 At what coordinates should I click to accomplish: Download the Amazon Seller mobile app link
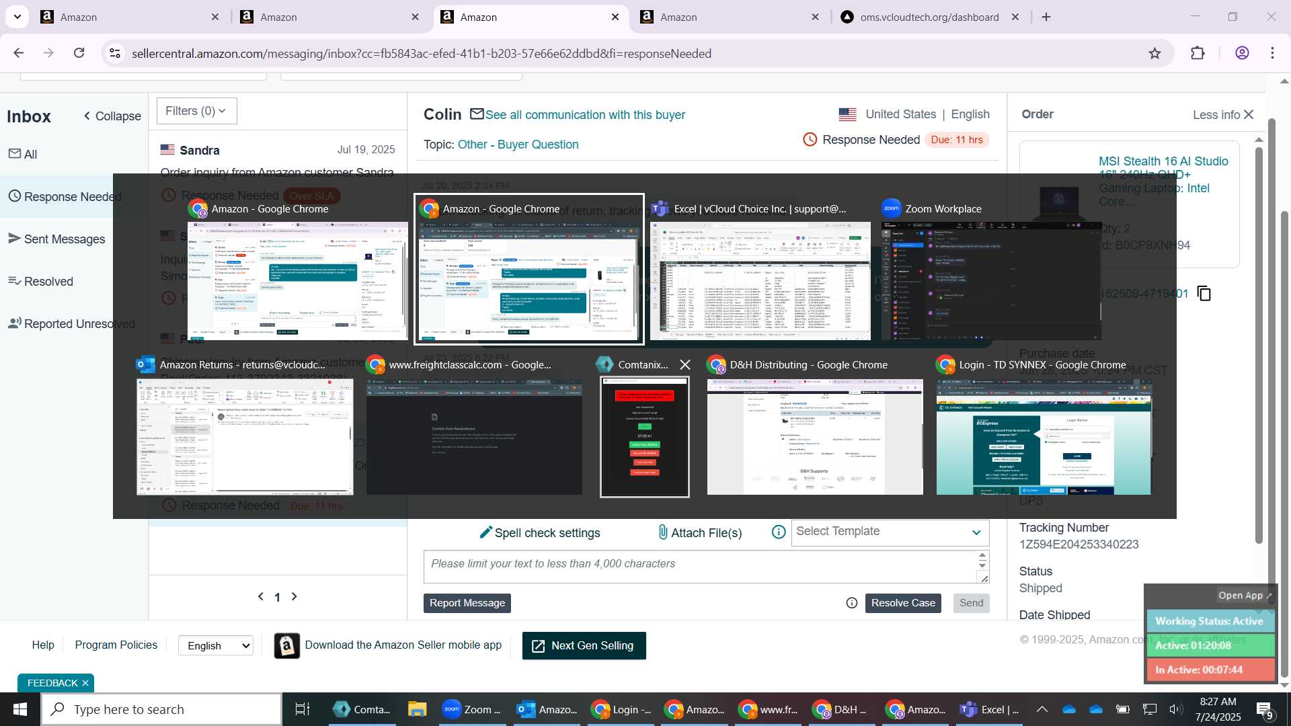pyautogui.click(x=403, y=645)
